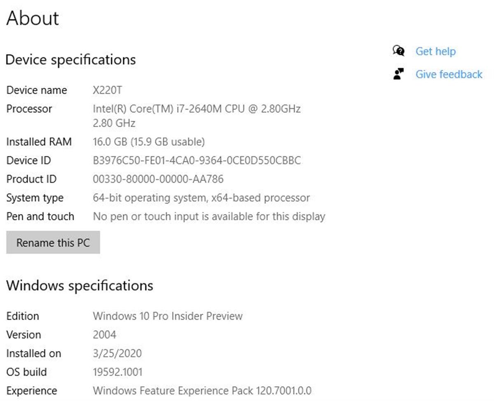The height and width of the screenshot is (401, 494).
Task: Click the Get help chat icon
Action: (x=398, y=51)
